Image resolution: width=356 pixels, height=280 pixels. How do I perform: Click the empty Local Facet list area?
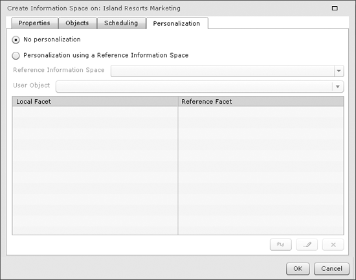click(95, 170)
